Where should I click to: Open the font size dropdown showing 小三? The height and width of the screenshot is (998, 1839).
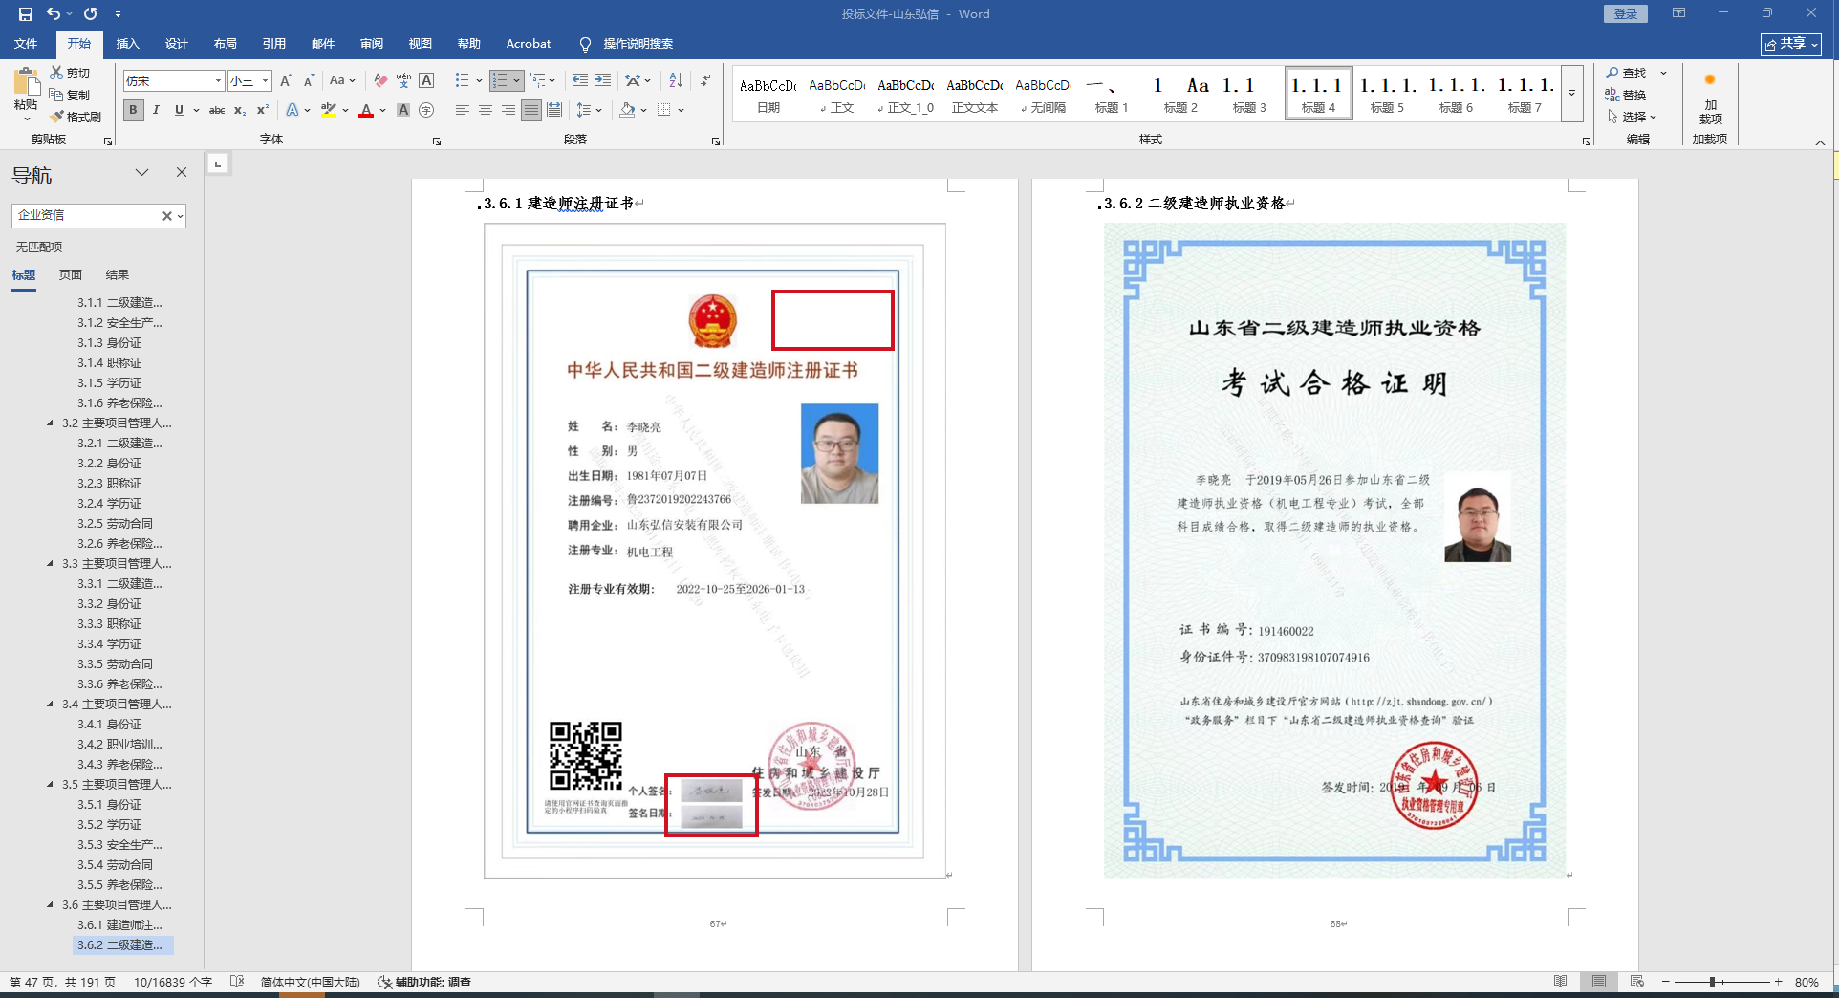click(265, 81)
